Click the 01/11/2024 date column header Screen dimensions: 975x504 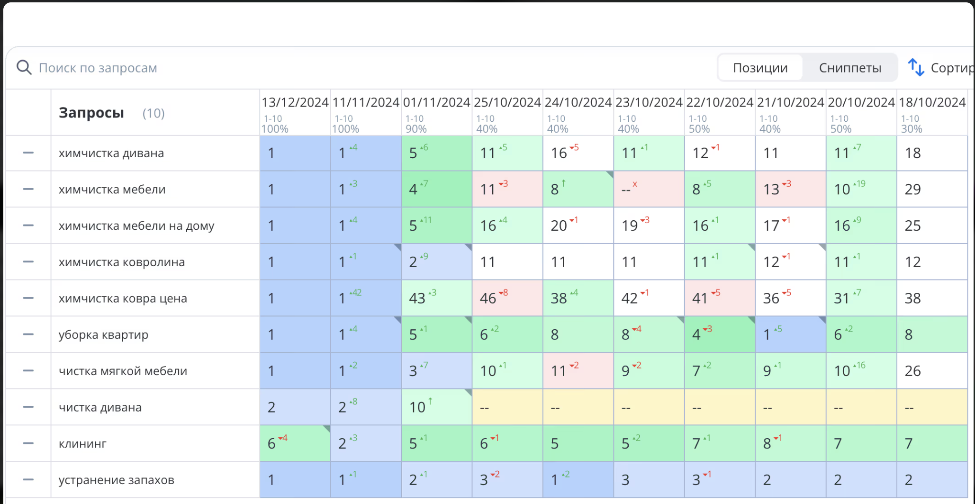click(x=436, y=102)
